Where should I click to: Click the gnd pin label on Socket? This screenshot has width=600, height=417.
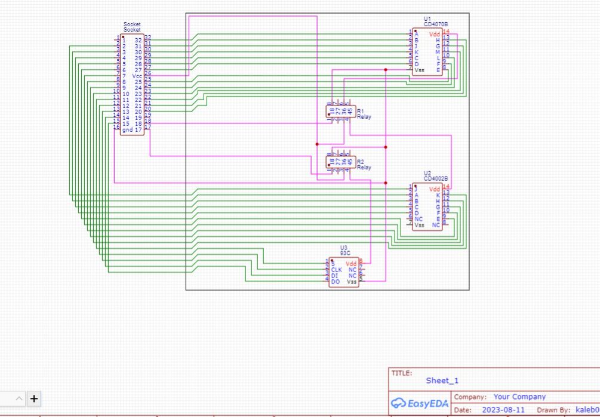point(128,129)
